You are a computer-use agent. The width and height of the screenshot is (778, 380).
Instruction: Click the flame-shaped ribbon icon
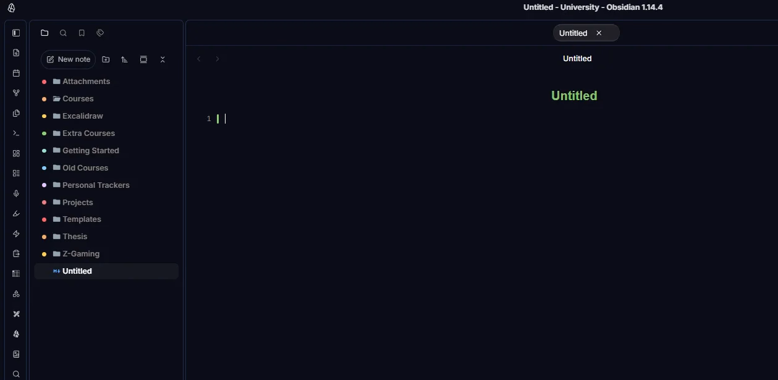[16, 334]
